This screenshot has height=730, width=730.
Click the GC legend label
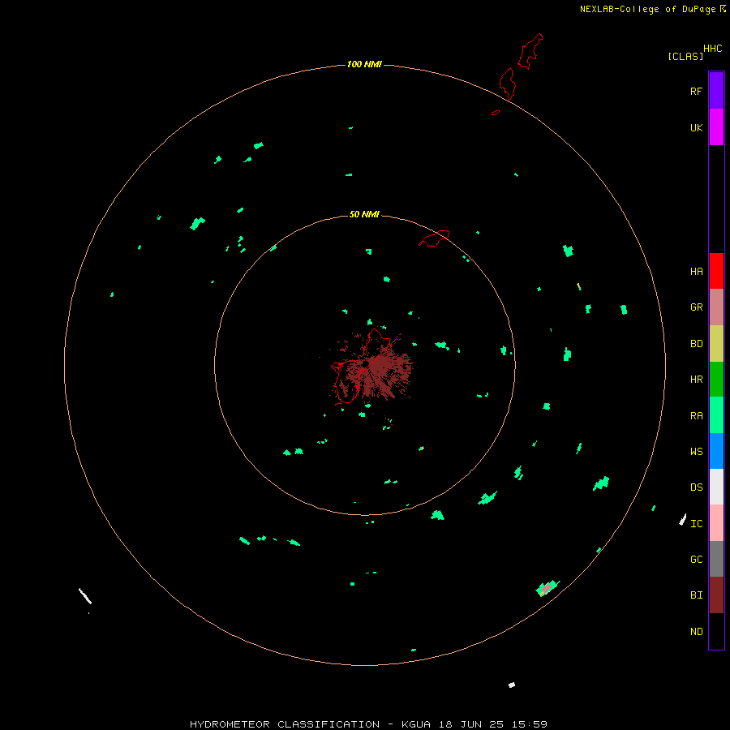[x=696, y=560]
